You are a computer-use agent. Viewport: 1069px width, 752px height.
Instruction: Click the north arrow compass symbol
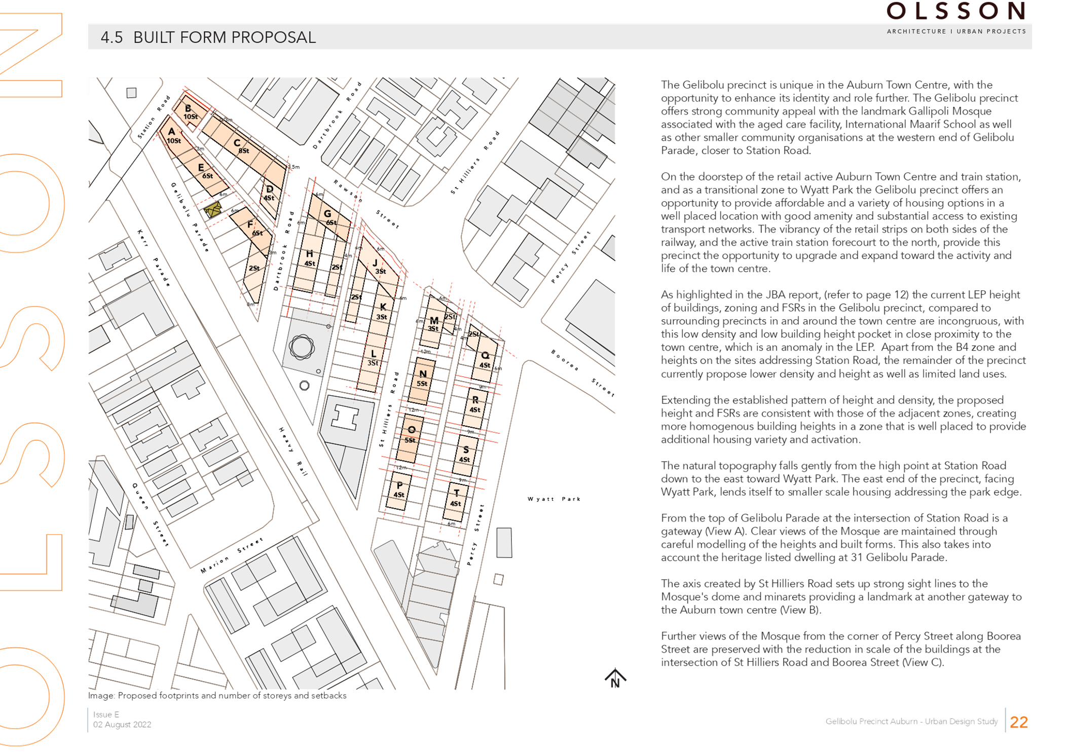pyautogui.click(x=615, y=678)
